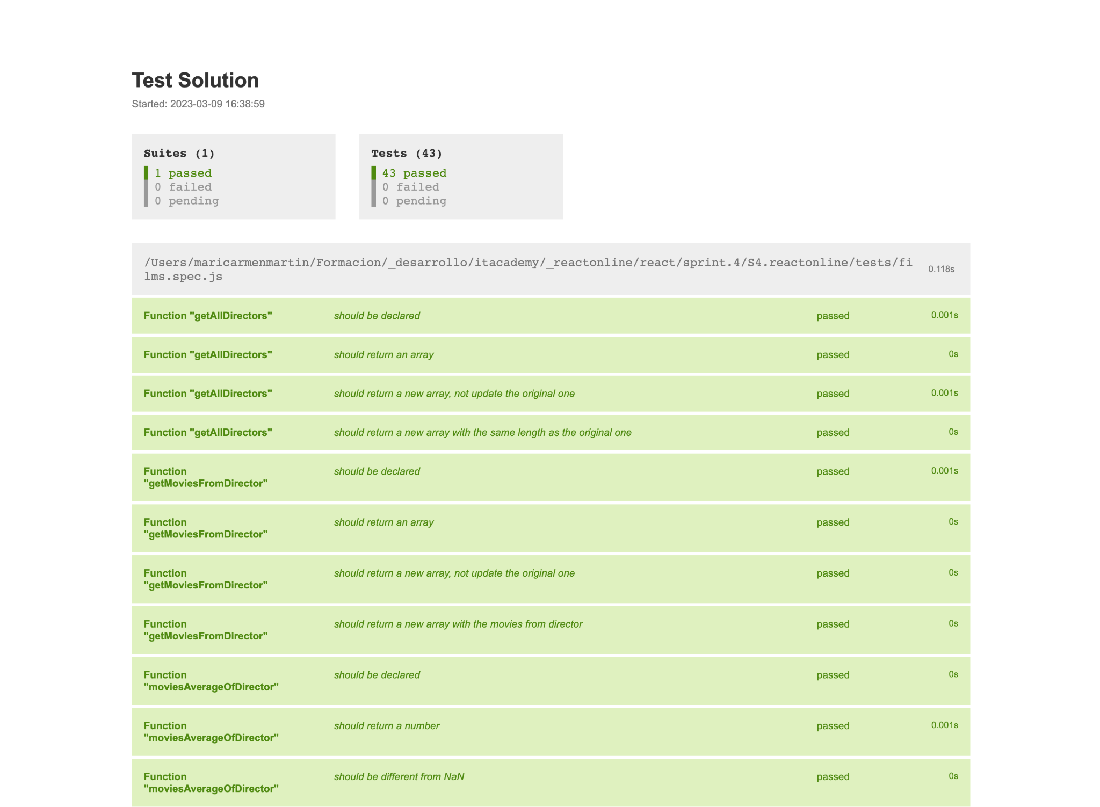This screenshot has width=1100, height=807.
Task: Click "0.001s" duration in "should return a number" row
Action: [x=945, y=725]
